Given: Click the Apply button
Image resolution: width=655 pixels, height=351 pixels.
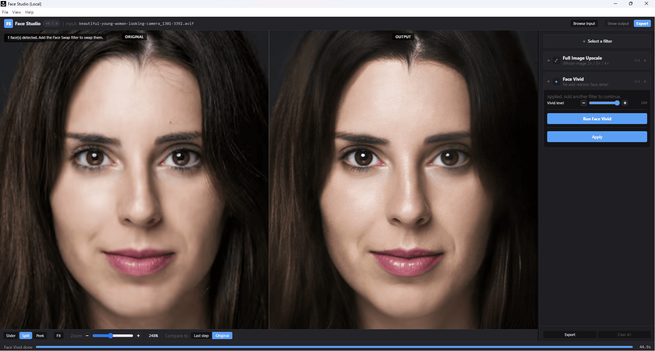Looking at the screenshot, I should click(597, 137).
